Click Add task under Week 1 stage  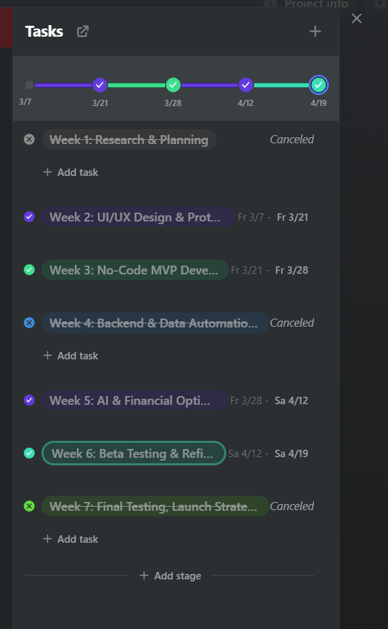(71, 173)
